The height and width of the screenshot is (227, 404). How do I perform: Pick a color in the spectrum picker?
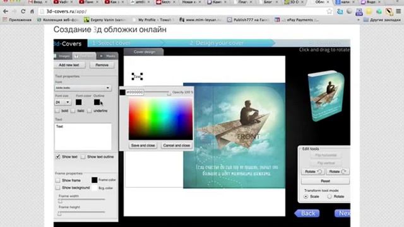coord(161,119)
